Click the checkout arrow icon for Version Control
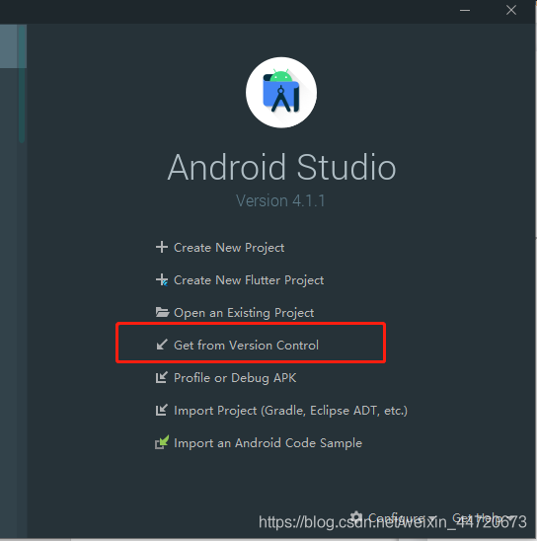Screen dimensions: 537x541 (162, 345)
